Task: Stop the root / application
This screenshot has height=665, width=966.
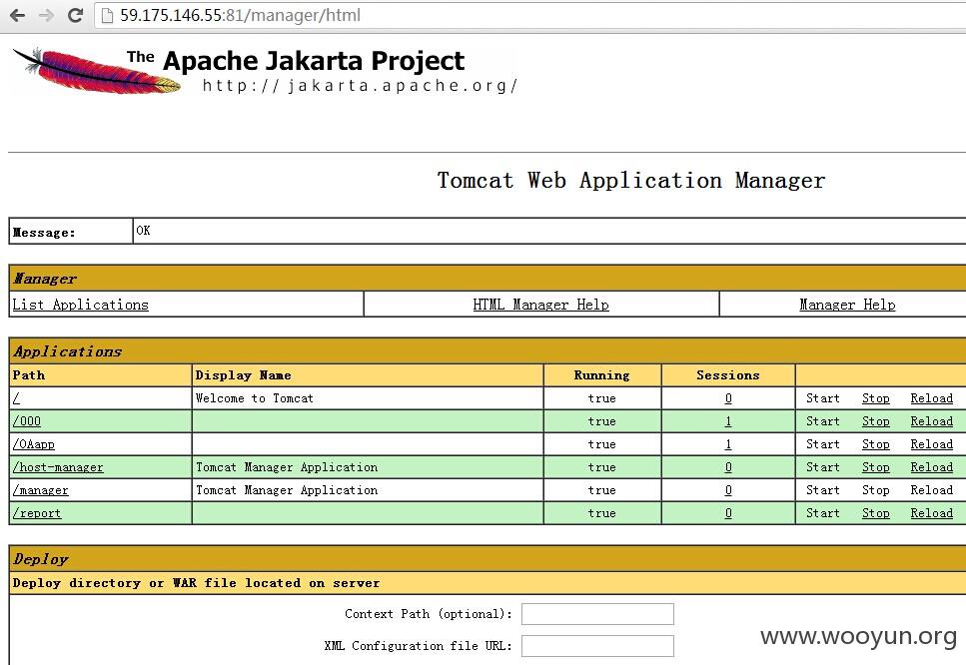Action: (875, 398)
